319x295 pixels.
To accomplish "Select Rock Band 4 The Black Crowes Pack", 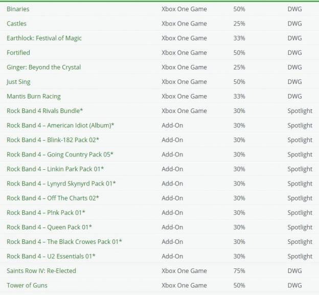I will click(64, 242).
